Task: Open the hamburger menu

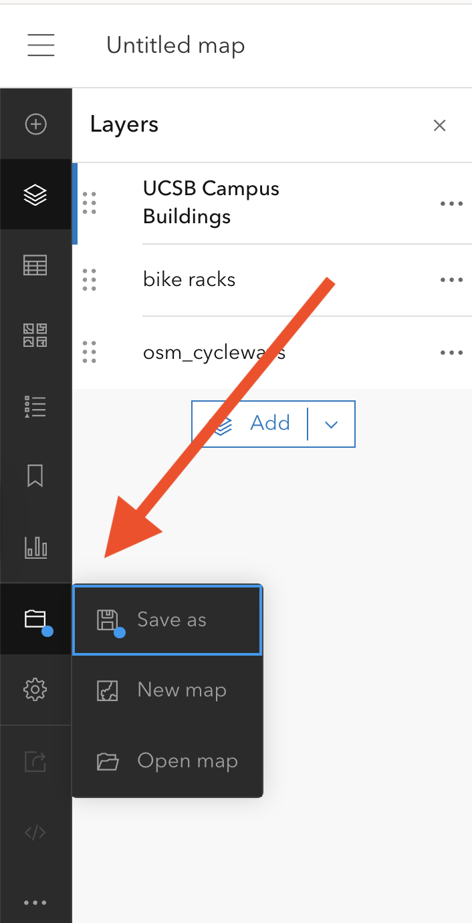Action: point(41,45)
